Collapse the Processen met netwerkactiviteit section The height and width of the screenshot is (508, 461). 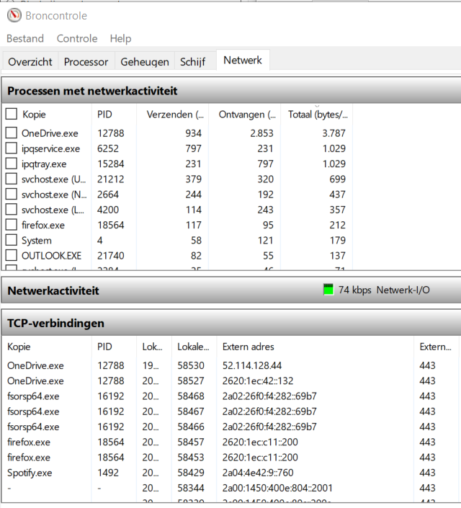[231, 90]
